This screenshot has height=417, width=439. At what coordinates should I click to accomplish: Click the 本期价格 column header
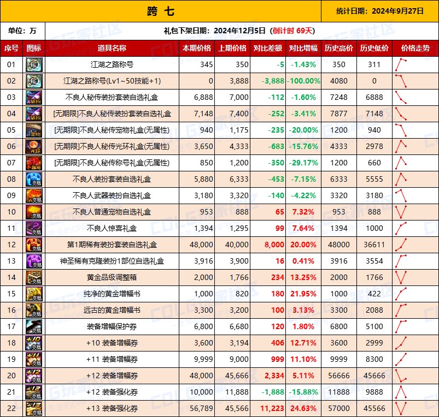[x=197, y=49]
